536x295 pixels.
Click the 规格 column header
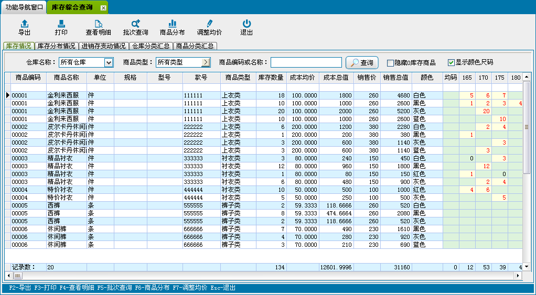coord(130,78)
